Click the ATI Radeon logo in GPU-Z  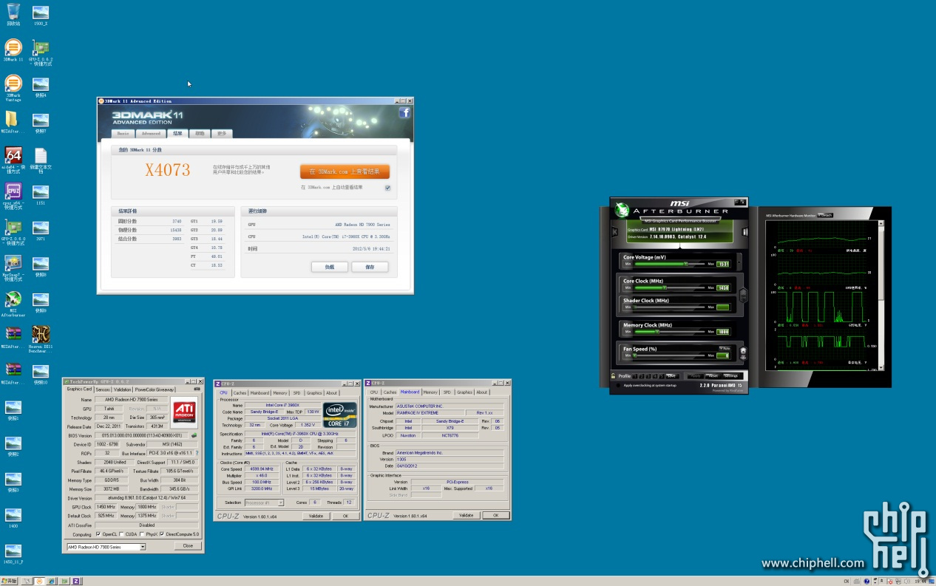[184, 411]
